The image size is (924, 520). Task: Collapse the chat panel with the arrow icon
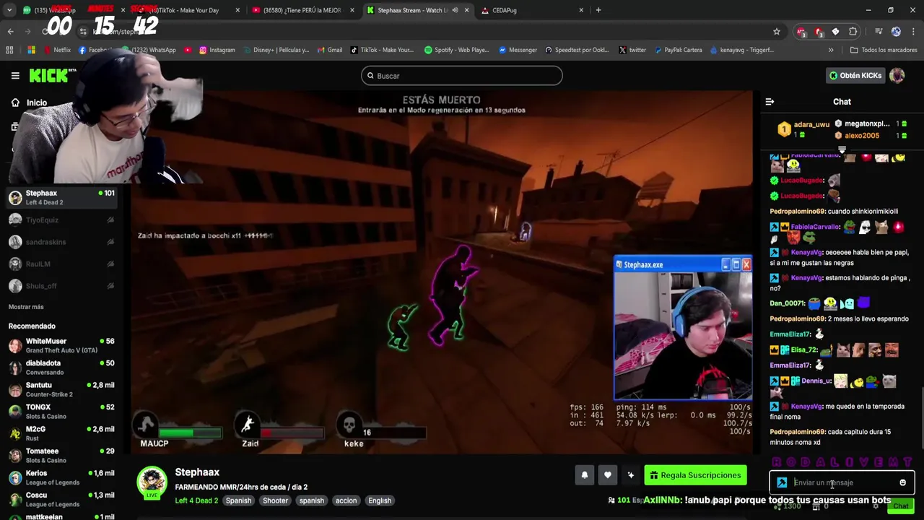(770, 102)
